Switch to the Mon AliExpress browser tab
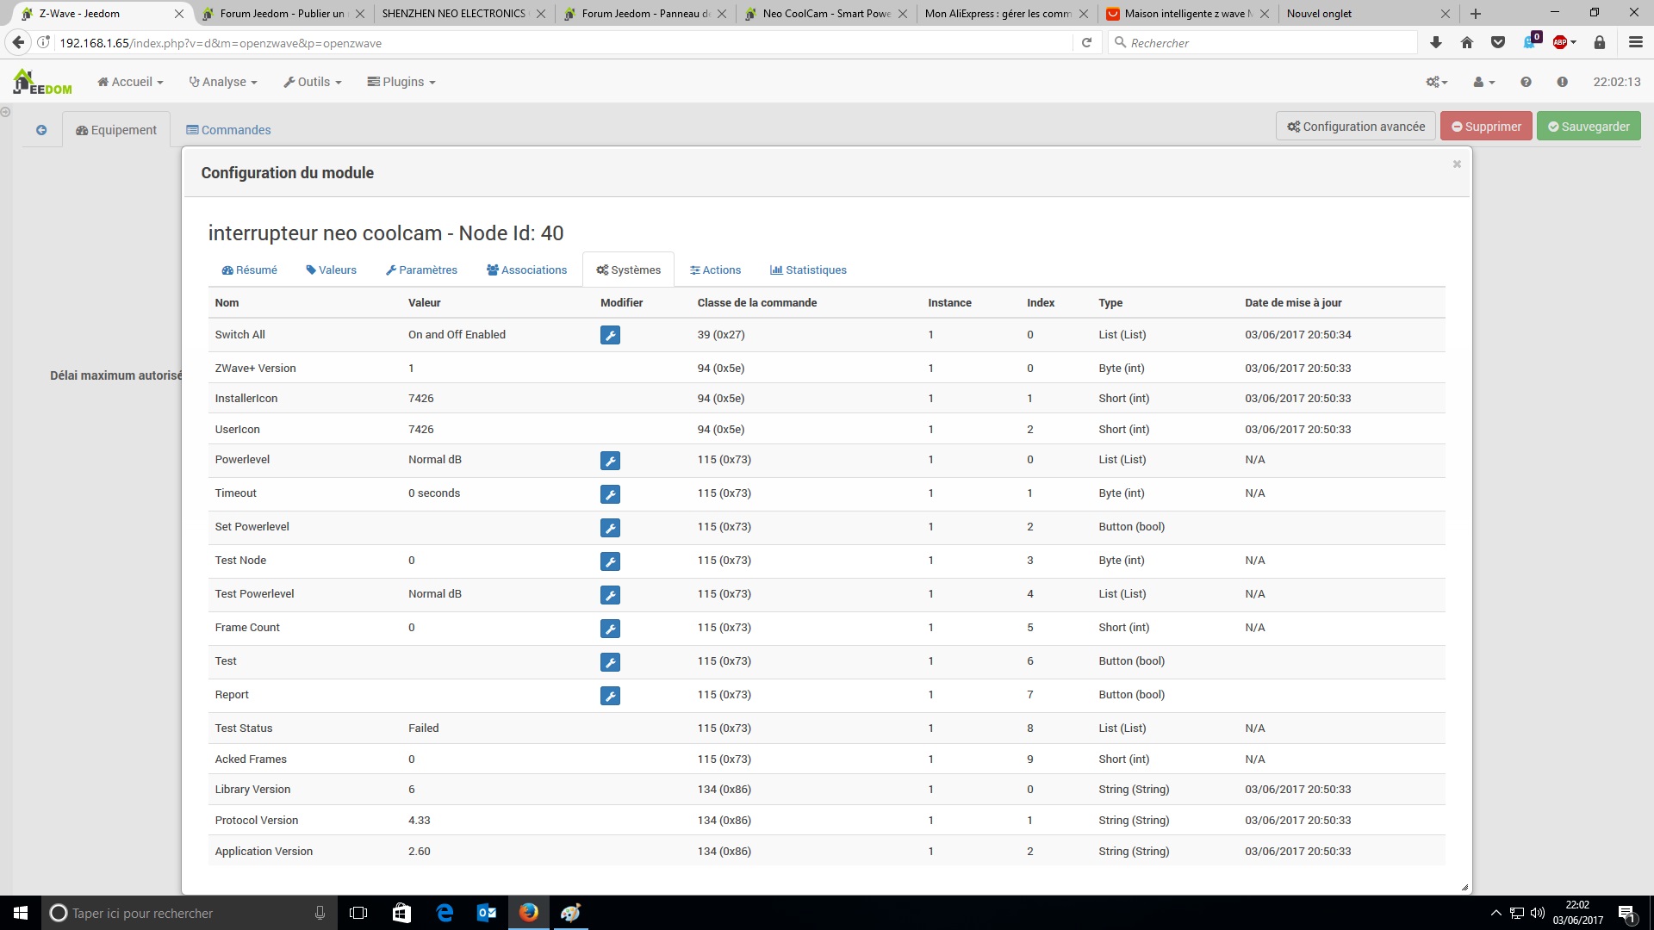Image resolution: width=1654 pixels, height=930 pixels. (999, 14)
